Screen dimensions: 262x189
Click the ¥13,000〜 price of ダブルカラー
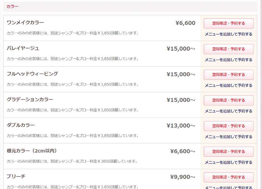coord(181,126)
